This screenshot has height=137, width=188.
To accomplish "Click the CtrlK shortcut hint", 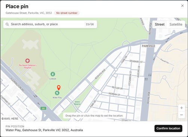I will point(90,24).
